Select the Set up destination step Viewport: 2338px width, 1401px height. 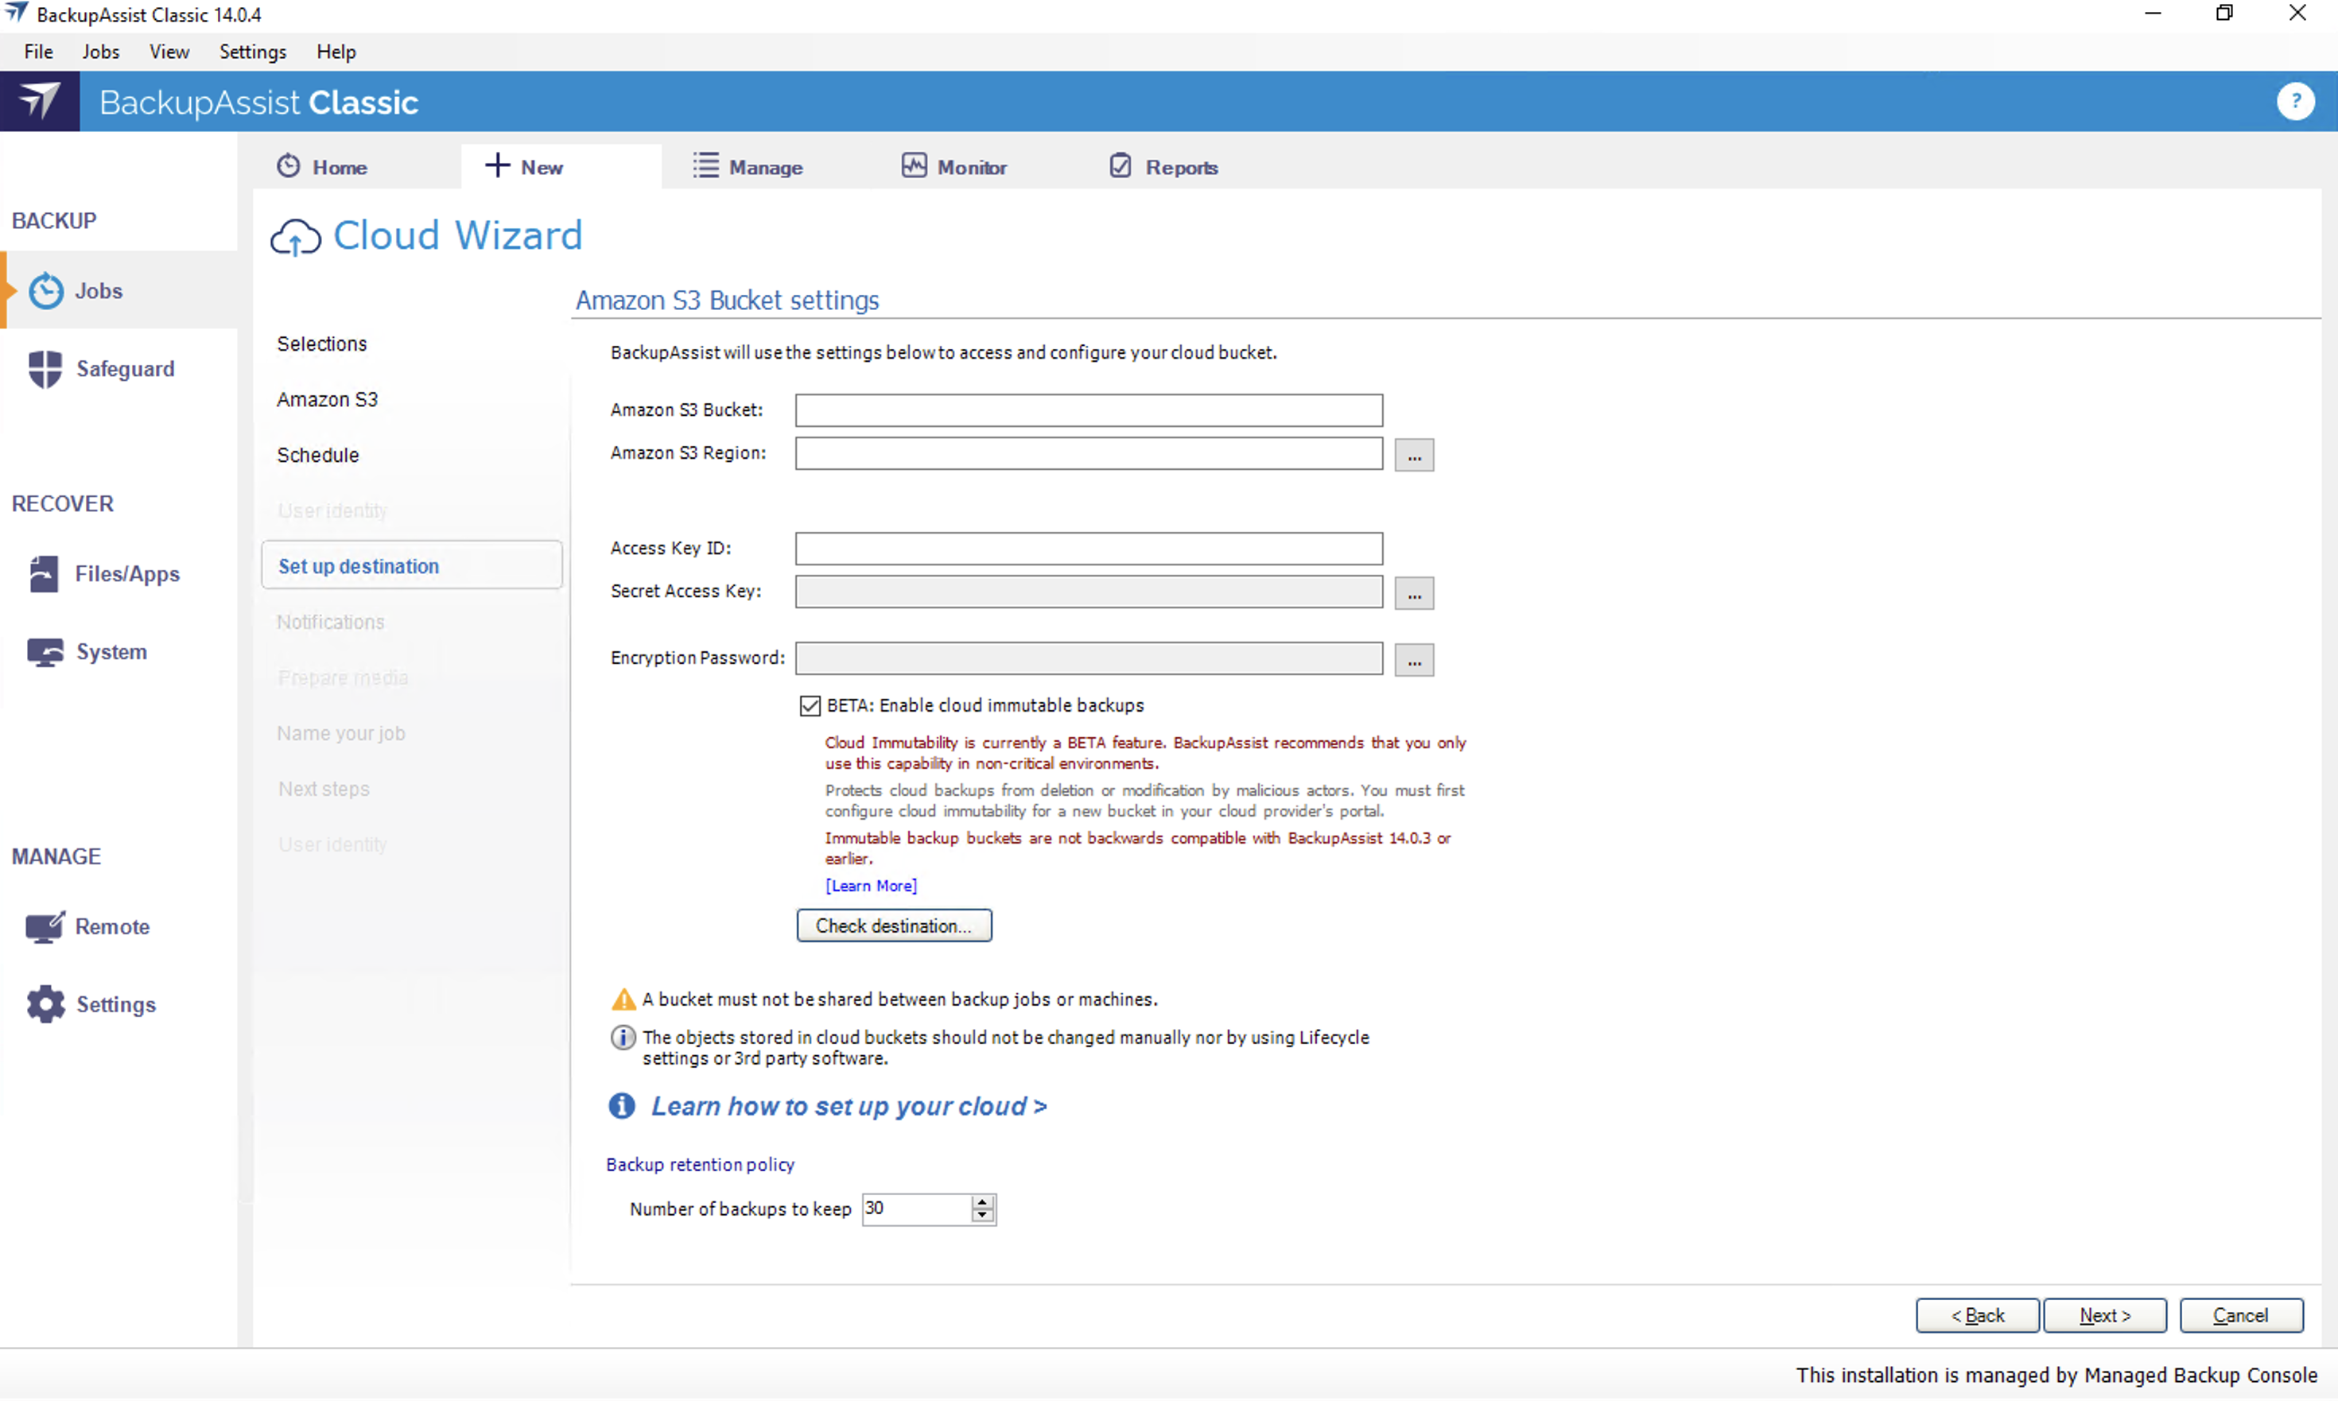click(412, 565)
